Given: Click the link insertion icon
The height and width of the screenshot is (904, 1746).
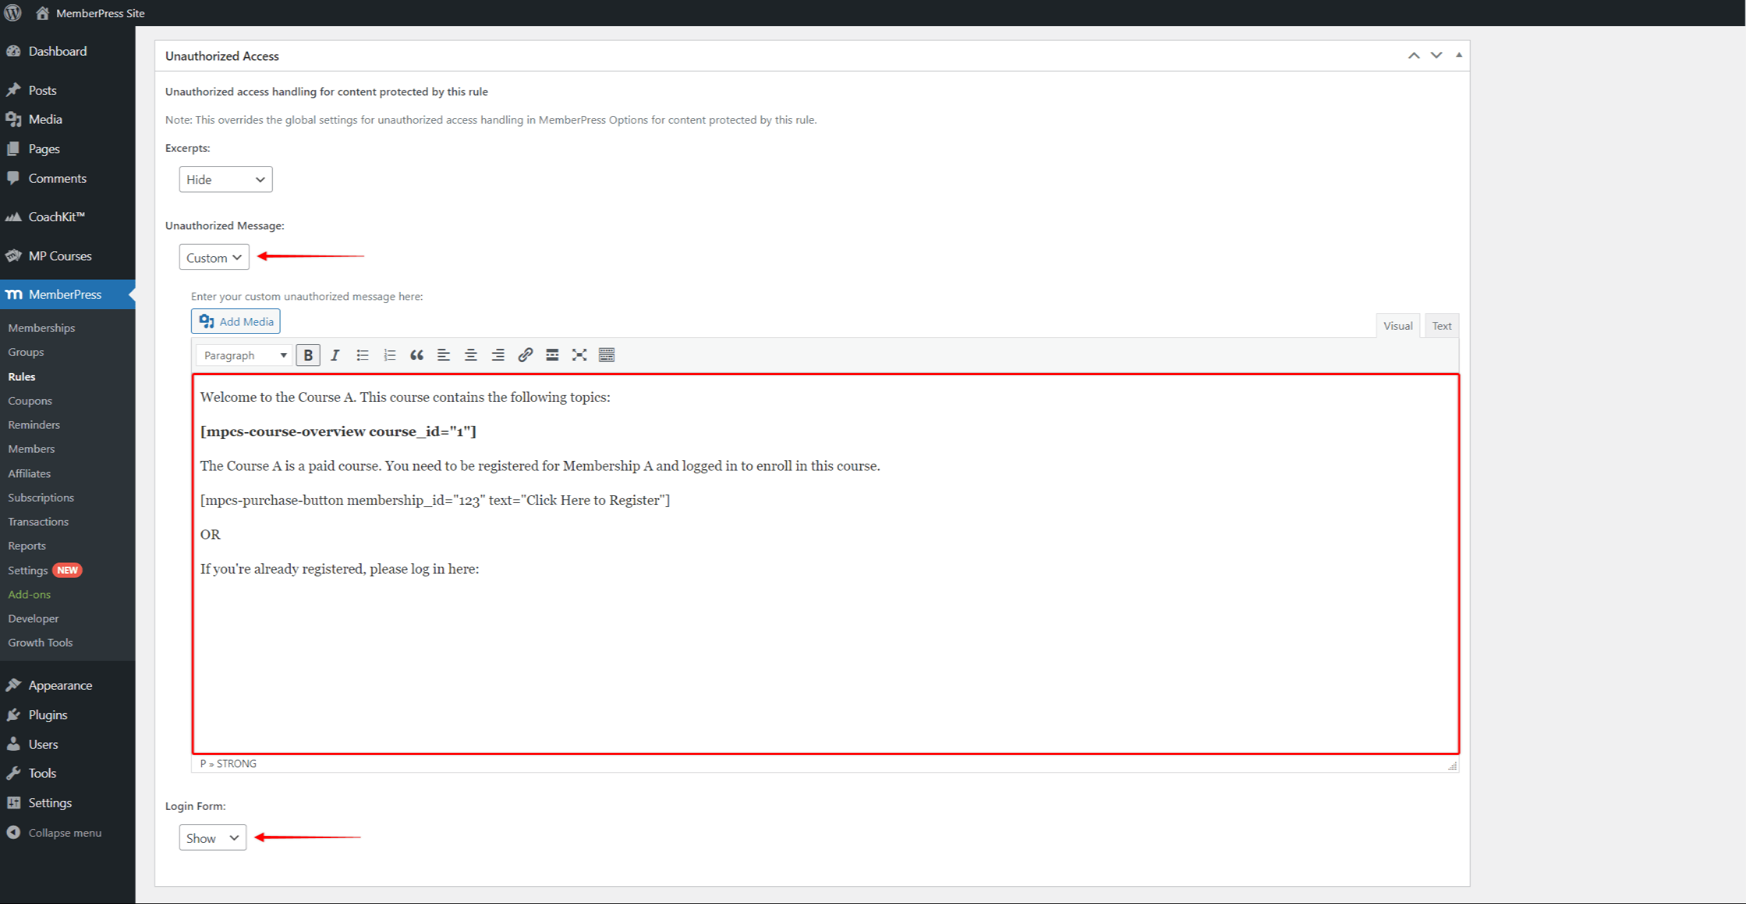Looking at the screenshot, I should pyautogui.click(x=525, y=354).
